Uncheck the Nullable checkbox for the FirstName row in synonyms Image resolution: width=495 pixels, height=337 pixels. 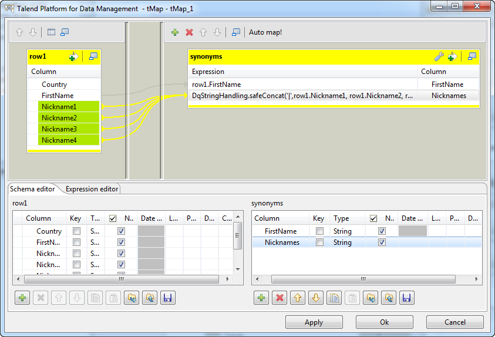(382, 231)
